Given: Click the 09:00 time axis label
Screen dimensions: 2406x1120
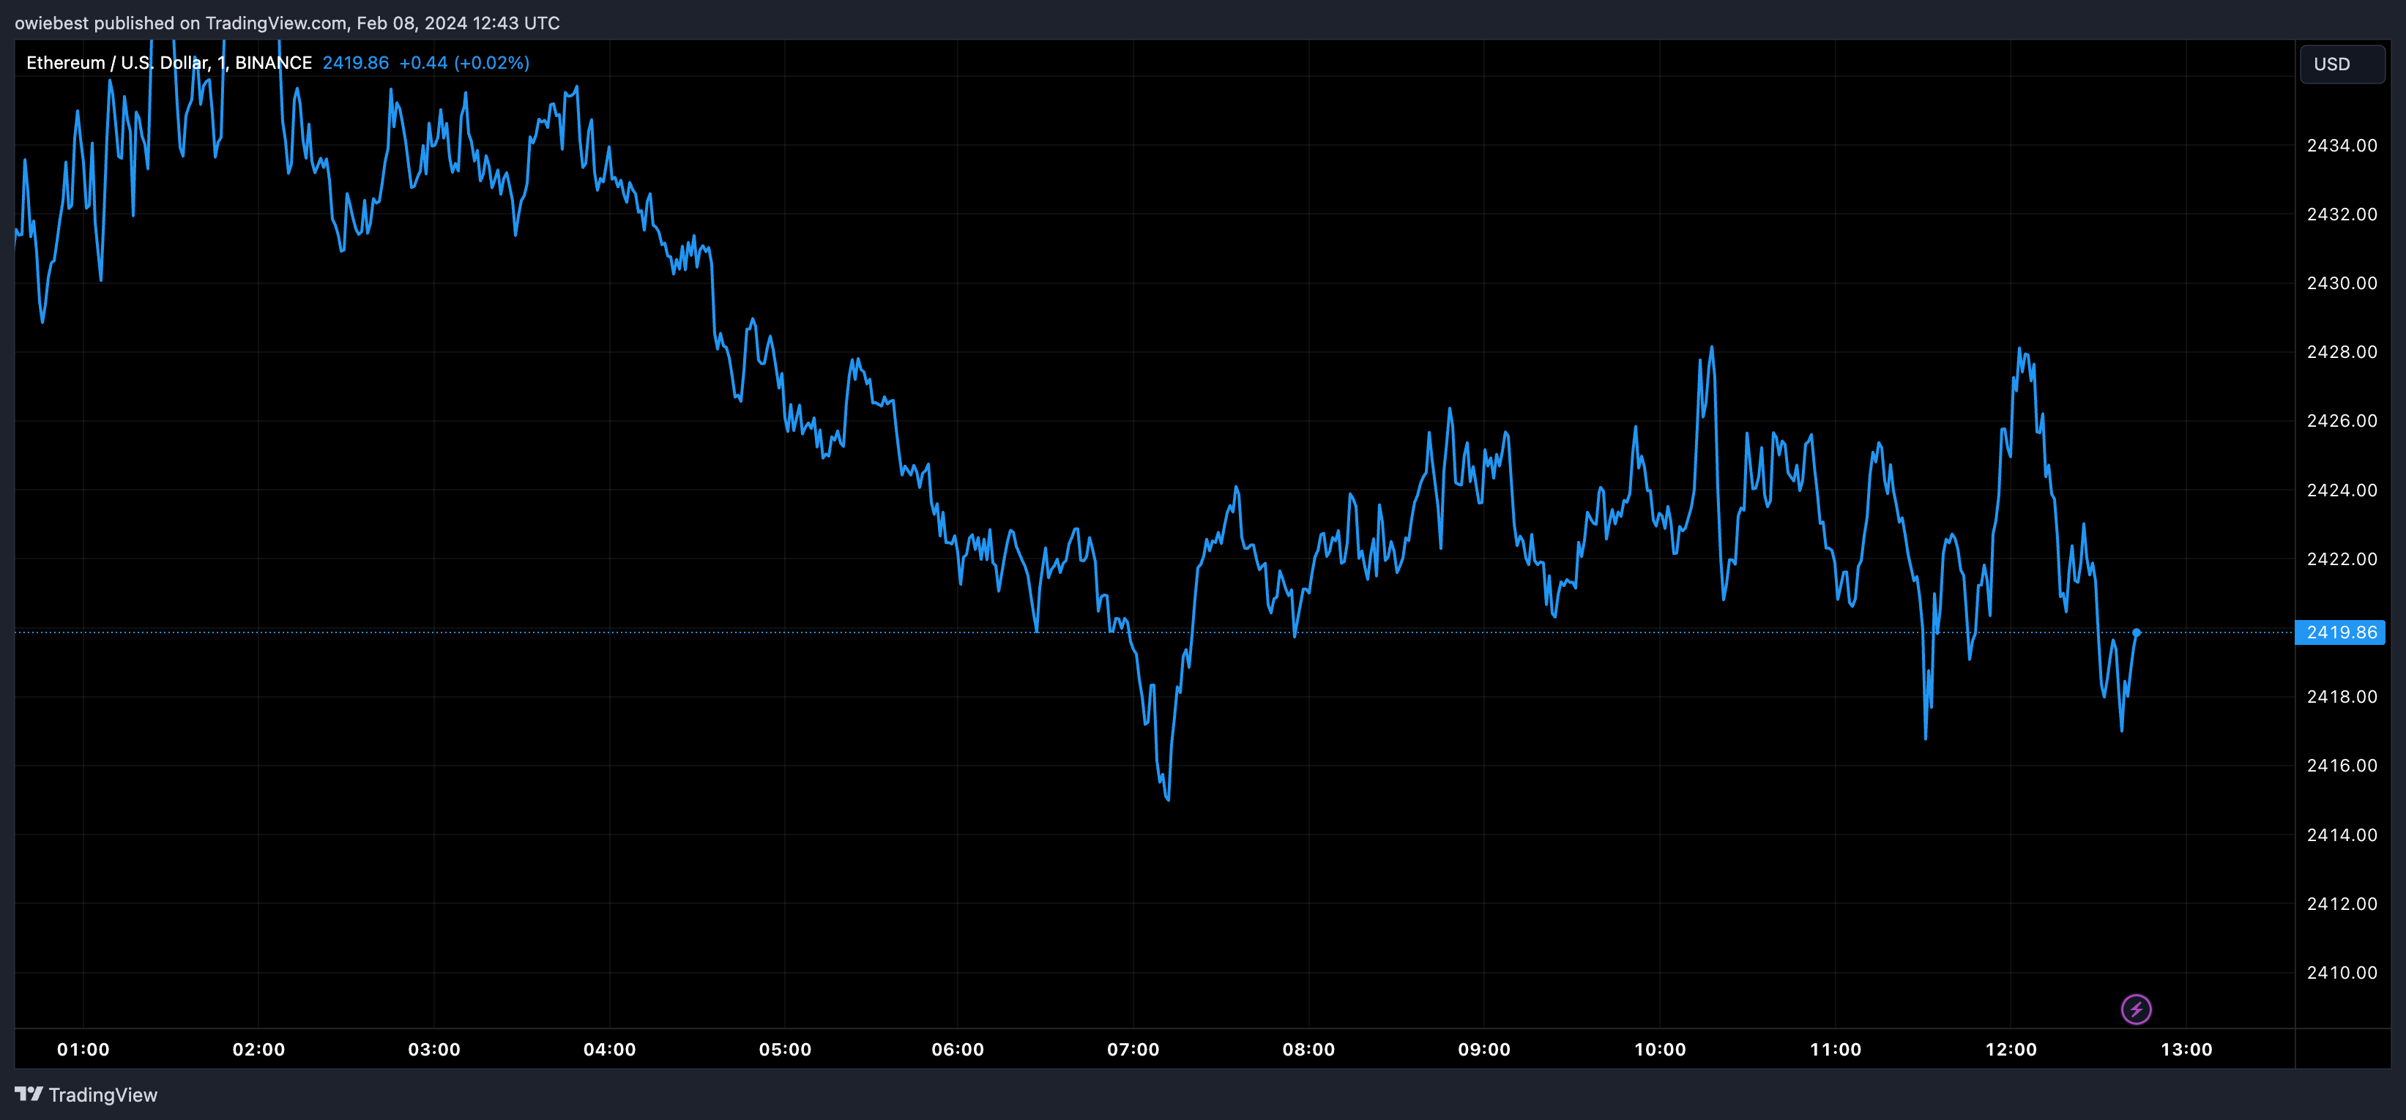Looking at the screenshot, I should pyautogui.click(x=1484, y=1049).
